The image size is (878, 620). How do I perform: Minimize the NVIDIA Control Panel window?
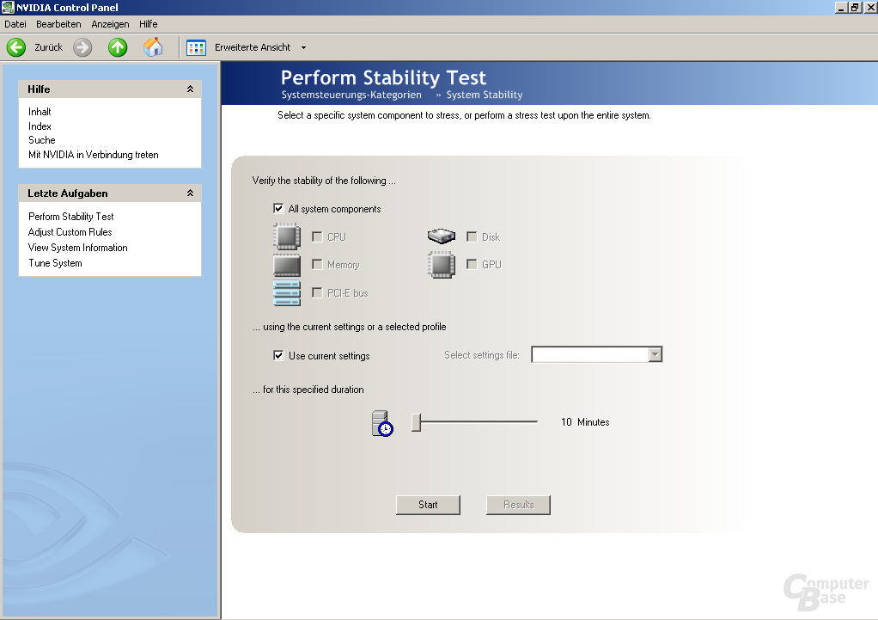840,7
